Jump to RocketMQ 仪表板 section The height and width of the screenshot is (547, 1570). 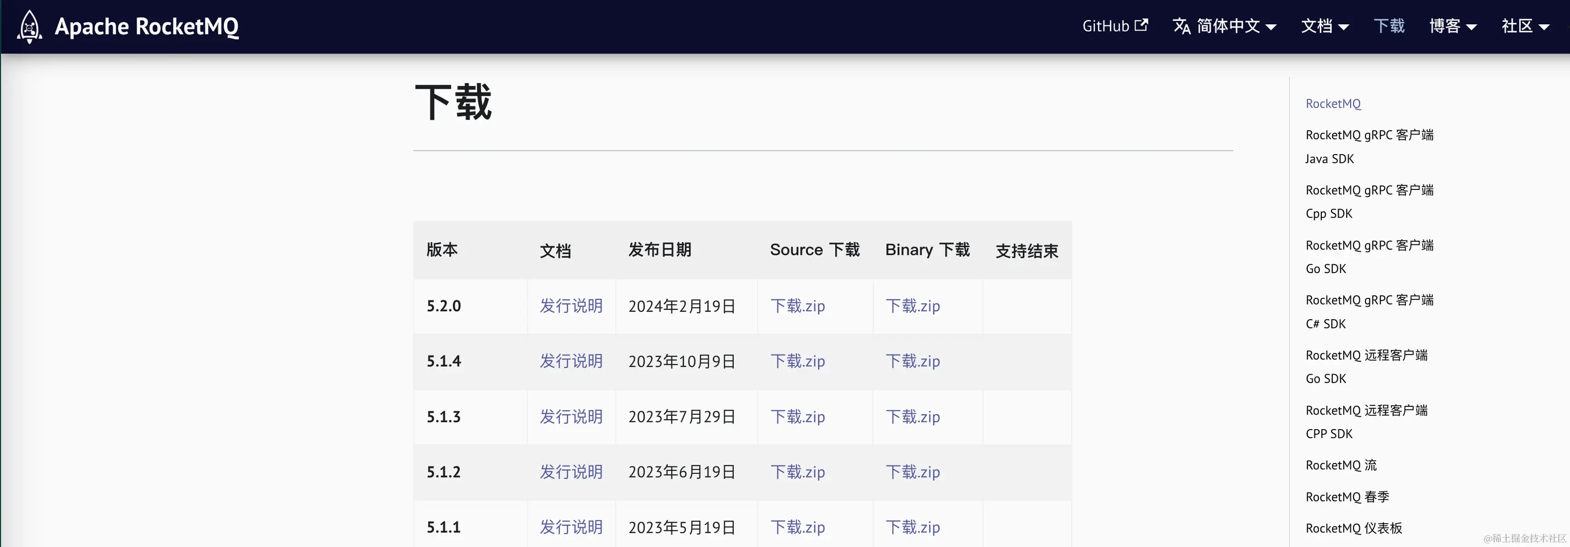(x=1354, y=528)
